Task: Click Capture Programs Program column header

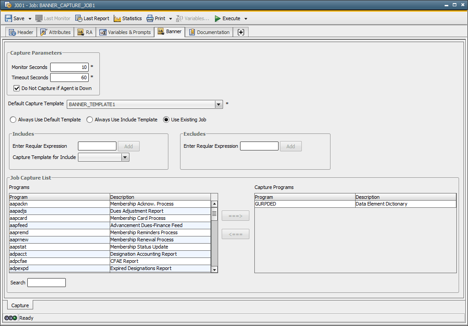Action: click(305, 197)
